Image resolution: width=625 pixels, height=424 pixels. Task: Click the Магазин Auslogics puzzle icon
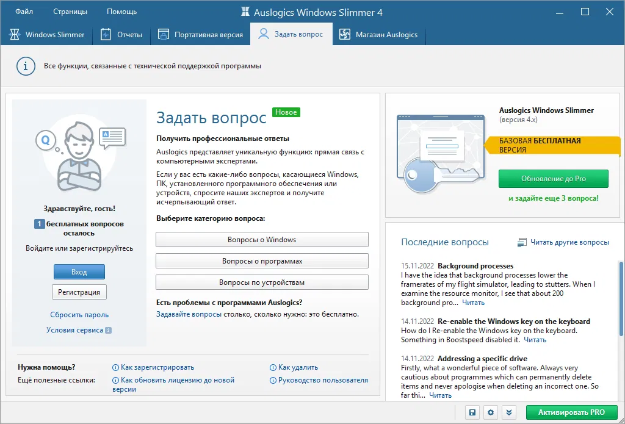pos(345,34)
